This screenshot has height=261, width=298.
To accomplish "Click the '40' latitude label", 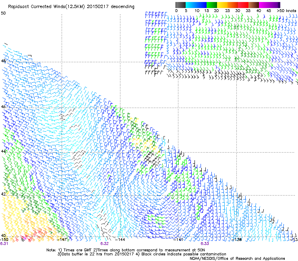I will 3,235.
